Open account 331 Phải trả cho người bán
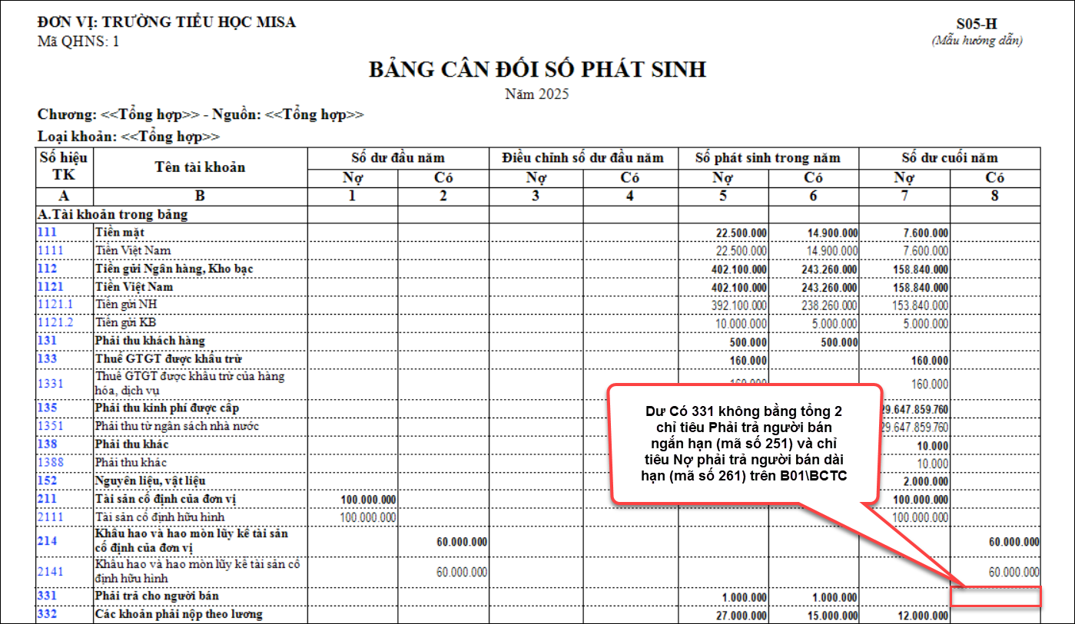 point(46,596)
